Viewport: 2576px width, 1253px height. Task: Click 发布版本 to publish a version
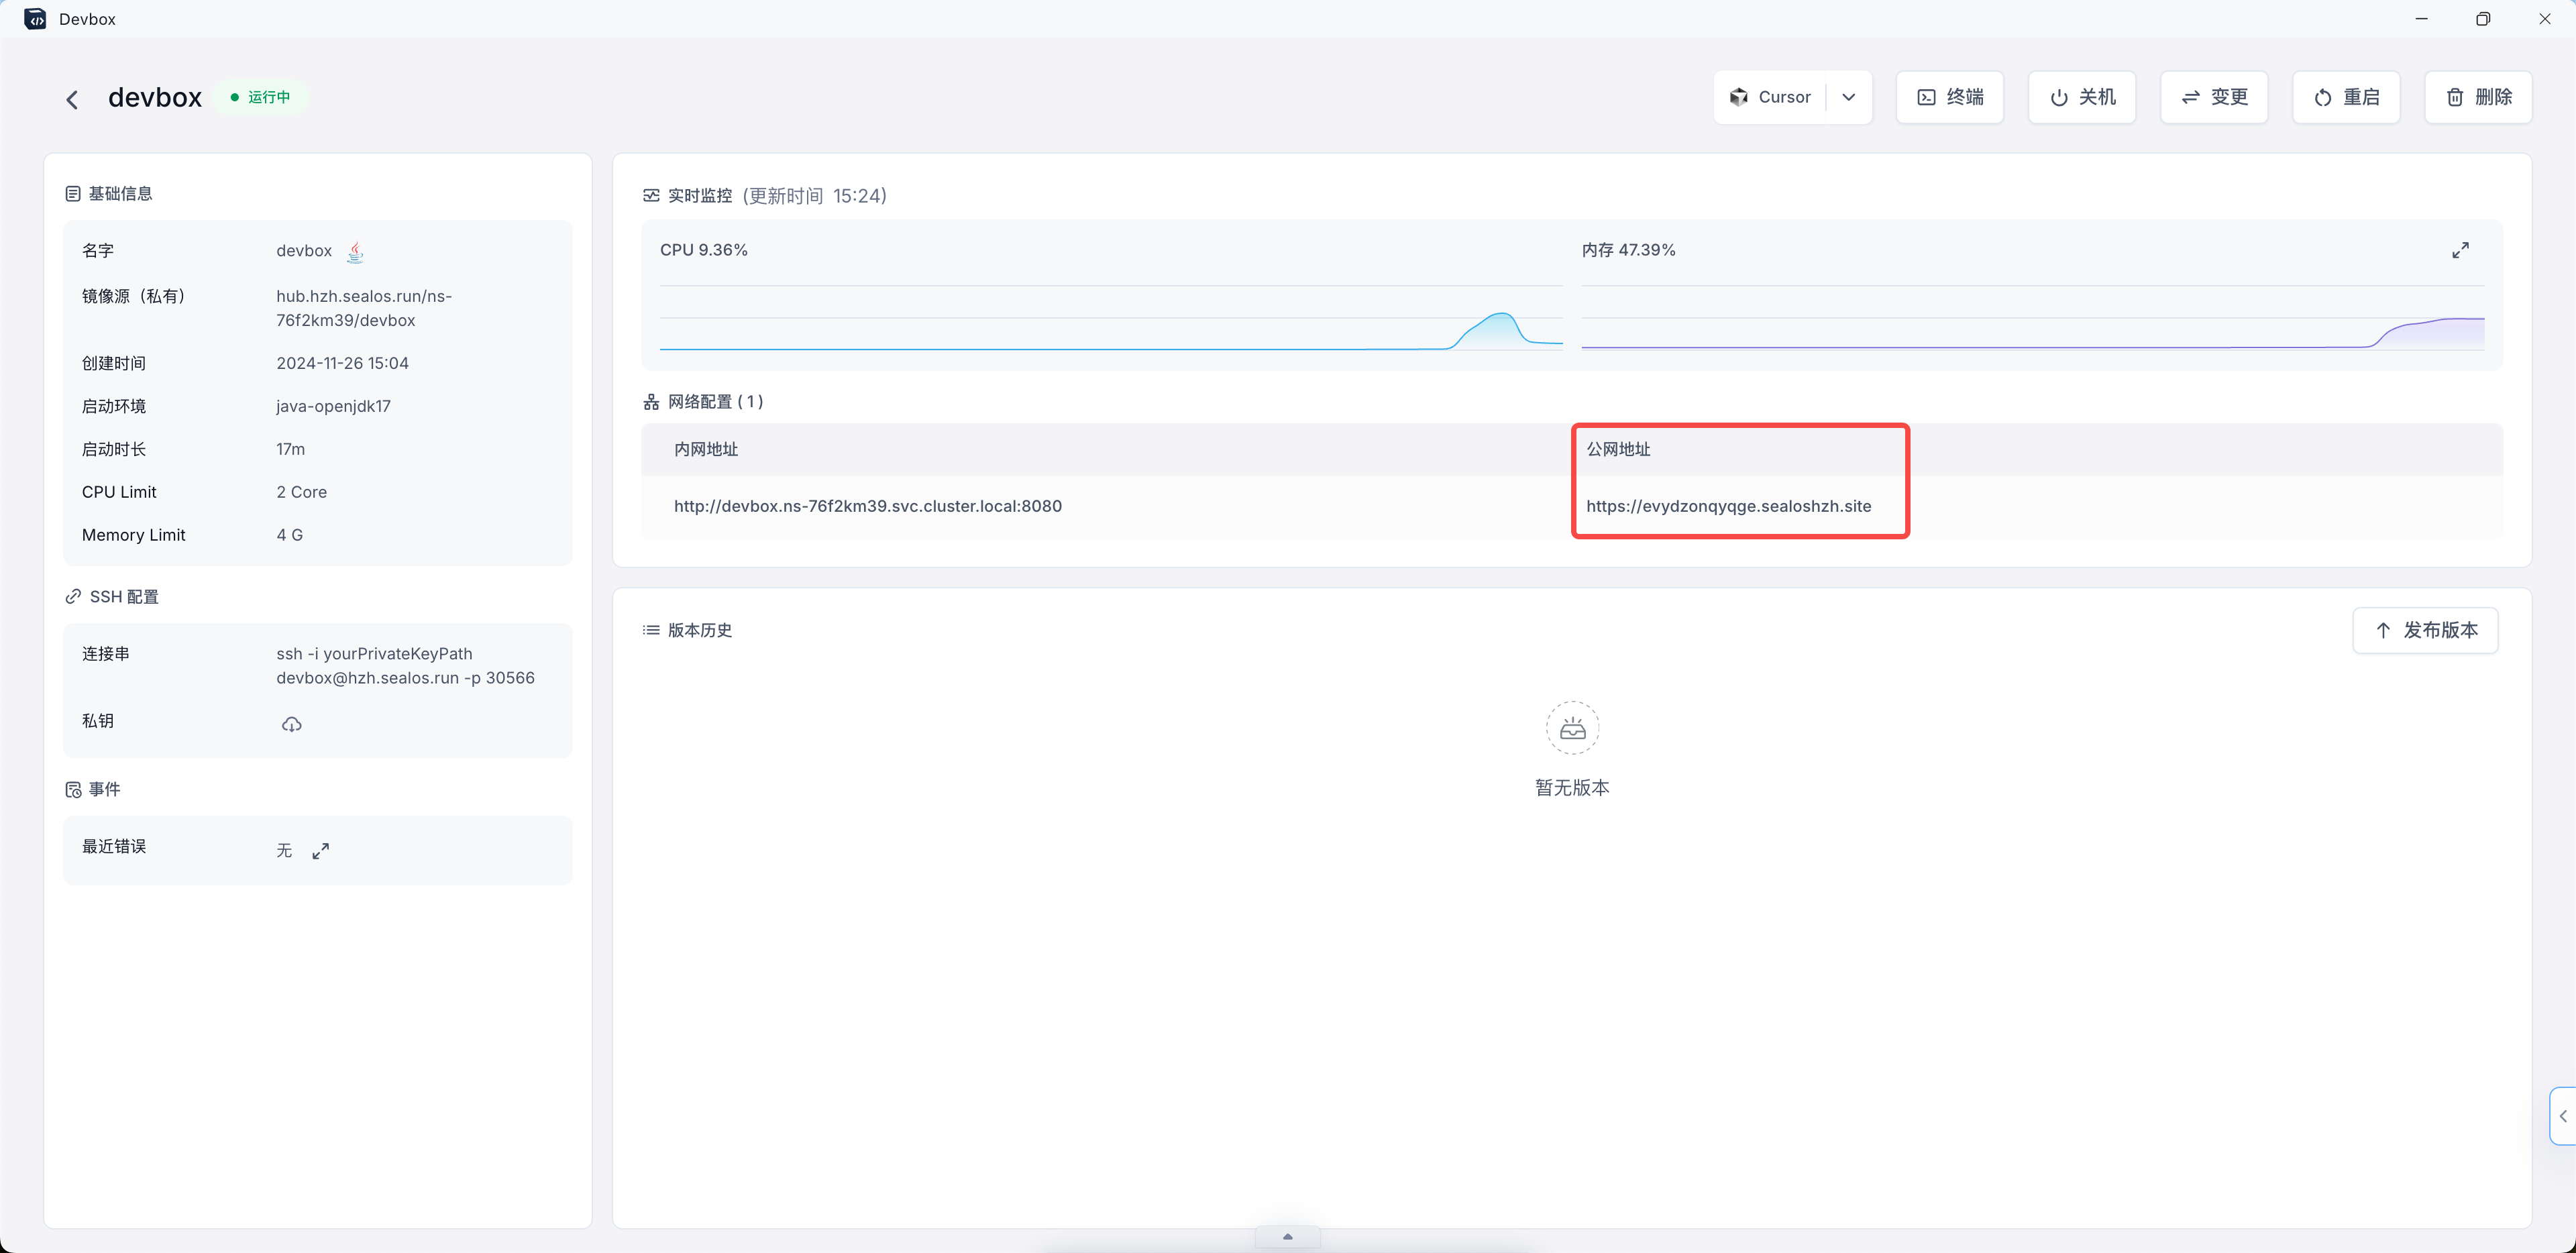tap(2425, 630)
